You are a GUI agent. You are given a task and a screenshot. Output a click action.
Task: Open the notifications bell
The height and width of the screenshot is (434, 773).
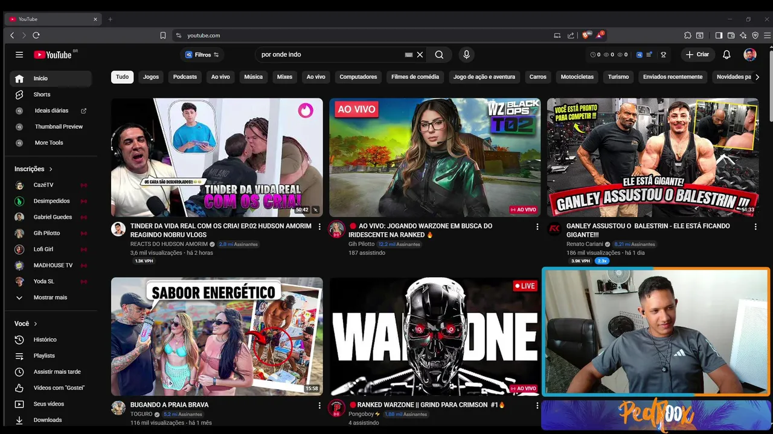pos(726,55)
